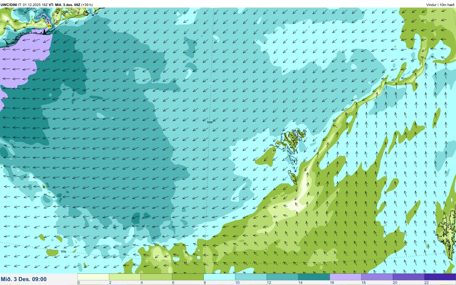
Task: Select the darker green 6–8 legend swatch
Action: [x=188, y=277]
